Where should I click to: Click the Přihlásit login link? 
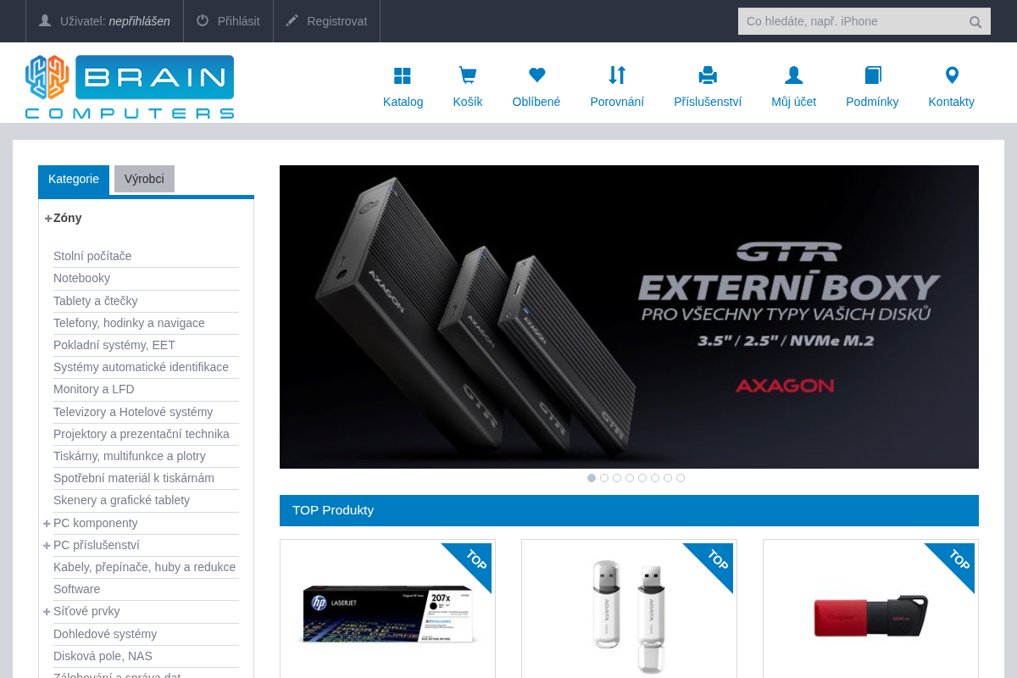[x=239, y=21]
